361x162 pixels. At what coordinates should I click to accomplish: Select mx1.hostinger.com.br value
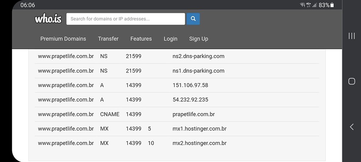[x=199, y=128]
